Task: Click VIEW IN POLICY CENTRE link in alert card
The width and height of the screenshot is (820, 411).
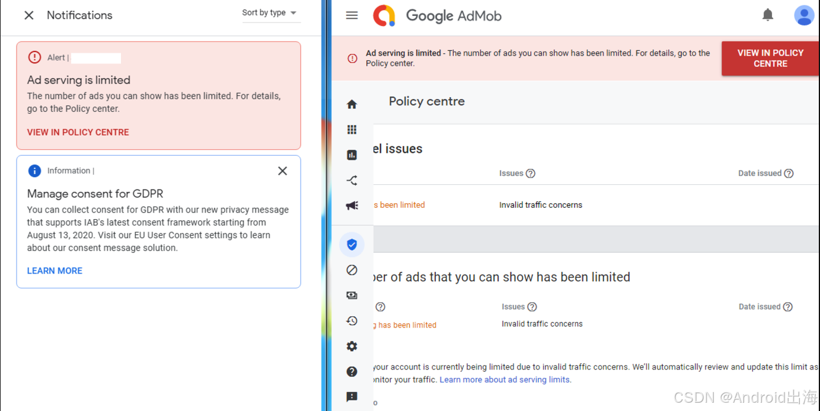Action: click(x=78, y=132)
